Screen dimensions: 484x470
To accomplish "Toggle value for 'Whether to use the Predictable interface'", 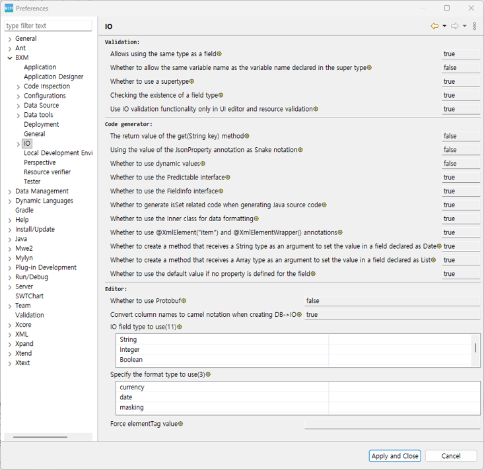I will (x=460, y=178).
